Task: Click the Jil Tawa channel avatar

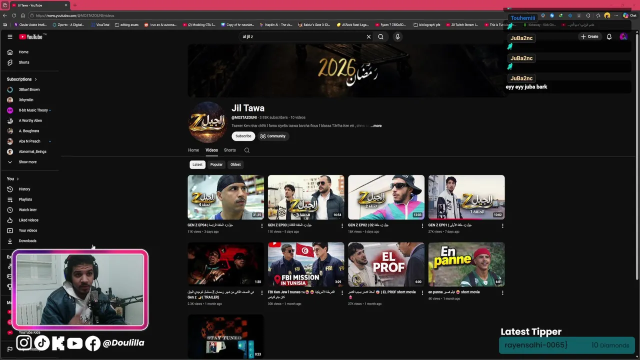Action: pyautogui.click(x=207, y=122)
